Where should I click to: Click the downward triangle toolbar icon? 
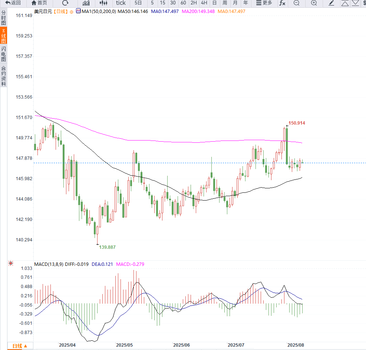tap(355, 3)
